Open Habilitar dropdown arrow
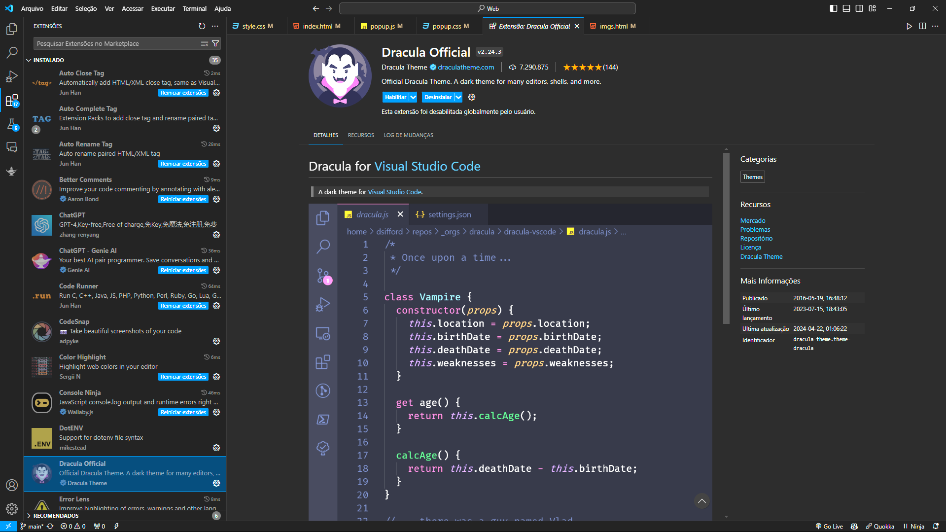The image size is (946, 532). [413, 97]
